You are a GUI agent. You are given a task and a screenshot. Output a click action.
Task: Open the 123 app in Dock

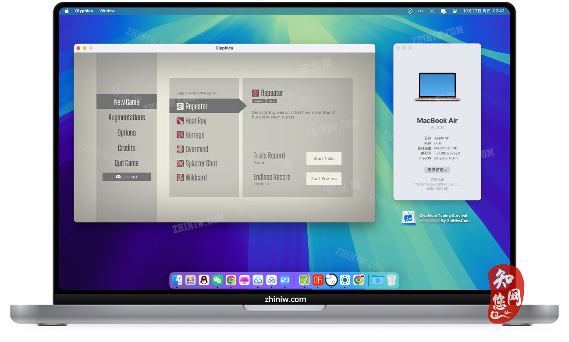point(285,280)
